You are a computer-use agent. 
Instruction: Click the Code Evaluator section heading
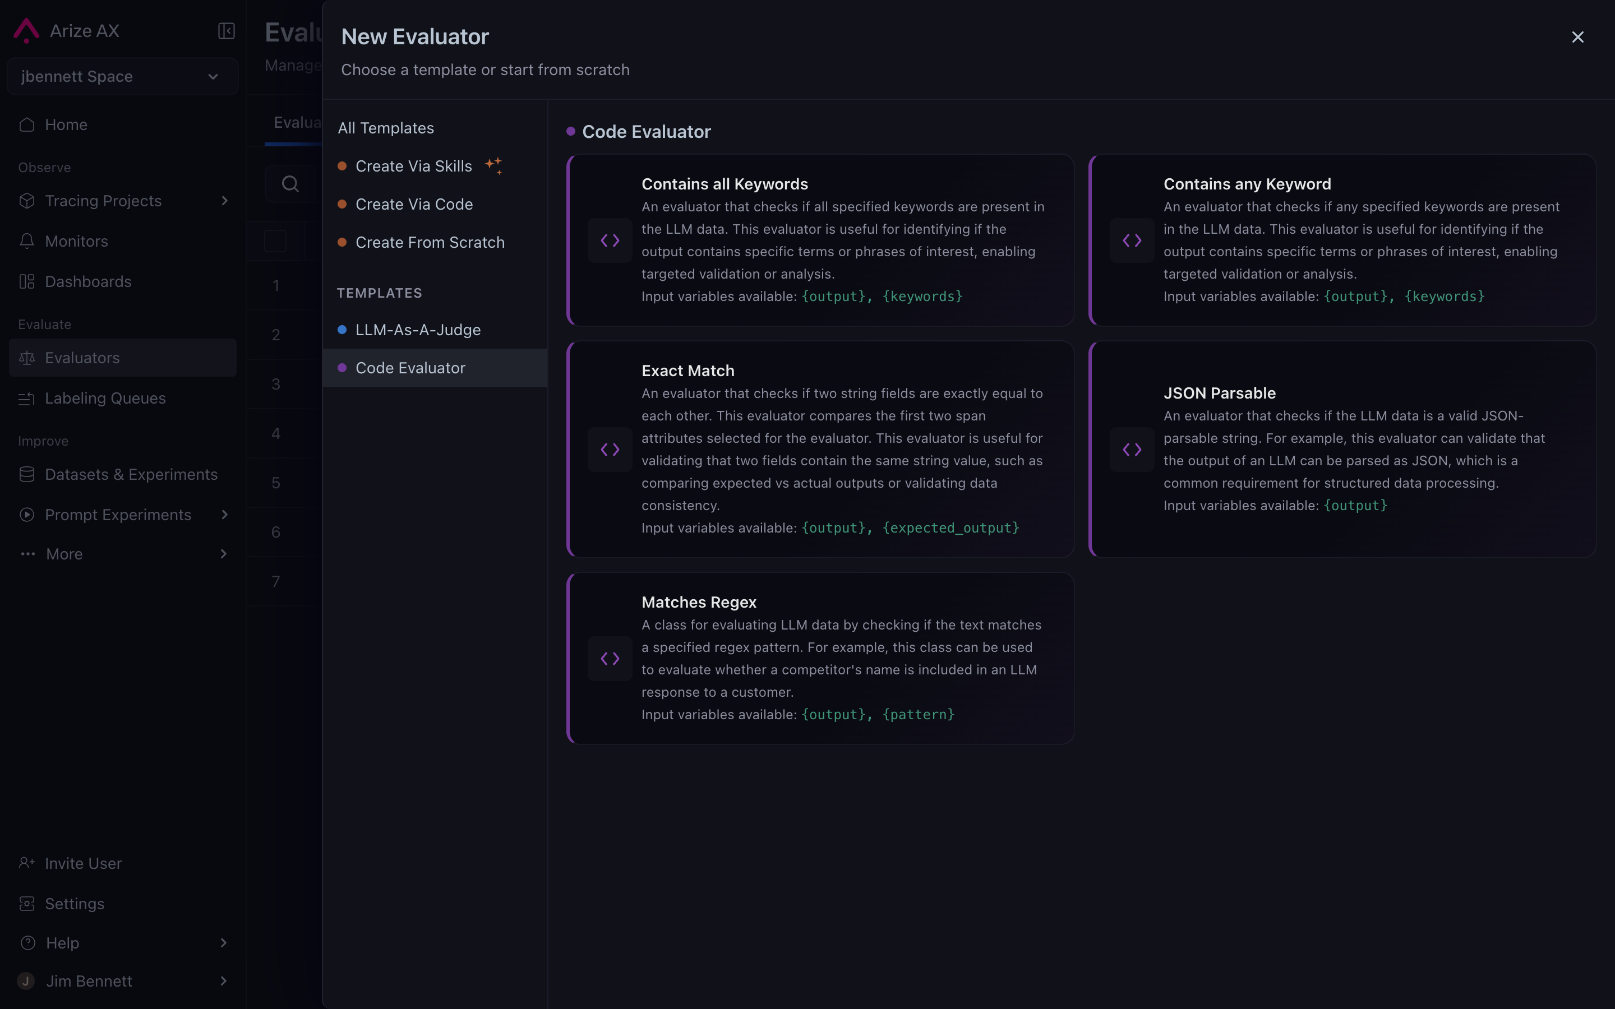[x=646, y=132]
